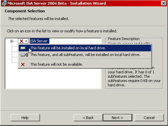168x126 pixels.
Task: Click the red X icon in the menu
Action: 23,64
